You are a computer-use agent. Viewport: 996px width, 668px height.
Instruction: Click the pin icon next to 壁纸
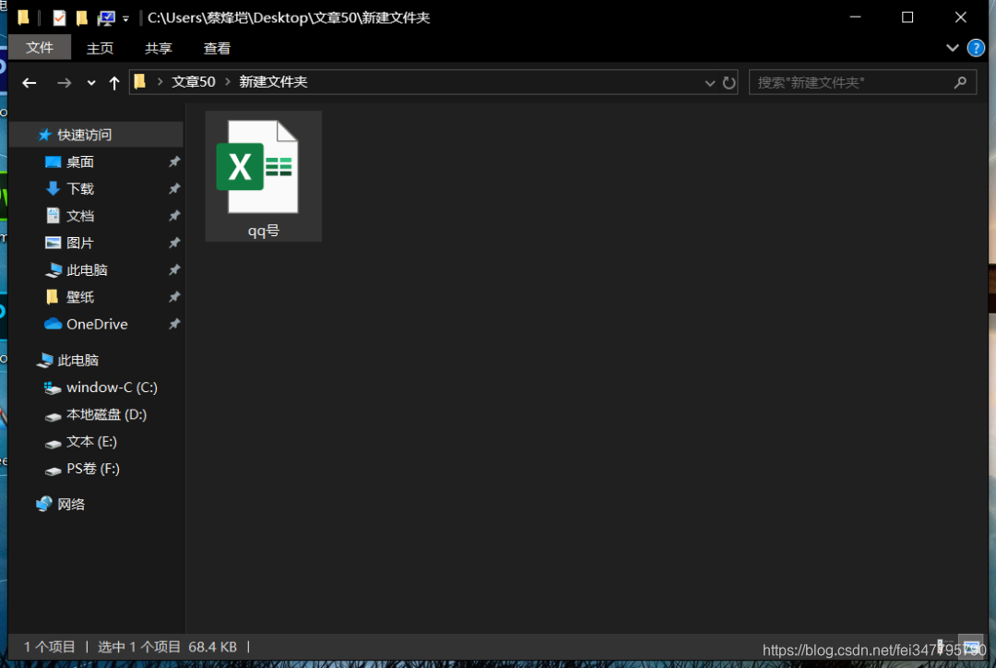pyautogui.click(x=174, y=297)
